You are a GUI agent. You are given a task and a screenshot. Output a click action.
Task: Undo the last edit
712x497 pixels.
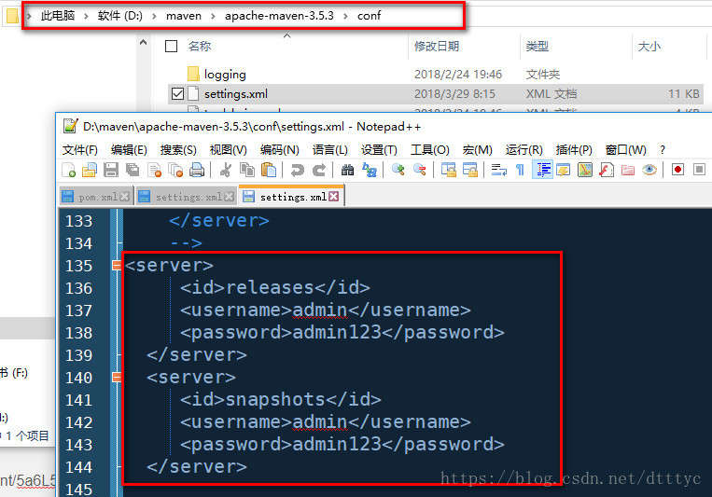point(297,171)
